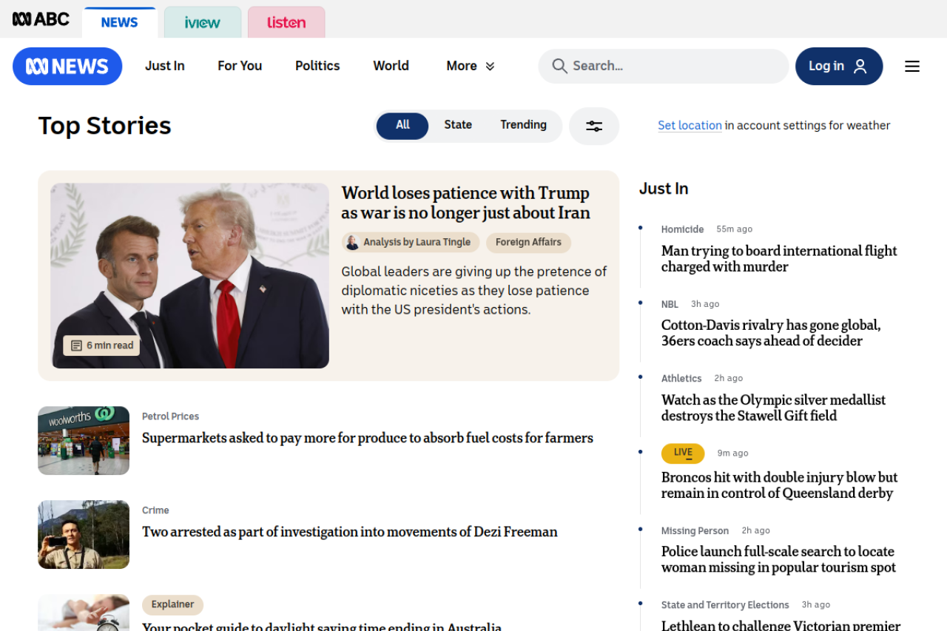The image size is (947, 631).
Task: Open the hamburger menu icon
Action: point(911,67)
